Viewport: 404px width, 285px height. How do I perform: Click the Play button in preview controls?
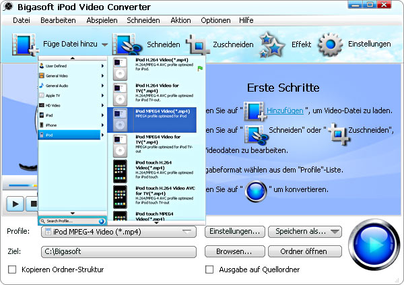tap(15, 203)
